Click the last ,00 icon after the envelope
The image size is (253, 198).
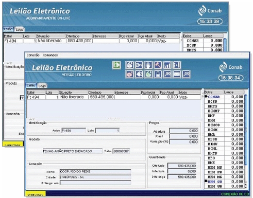(x=186, y=74)
